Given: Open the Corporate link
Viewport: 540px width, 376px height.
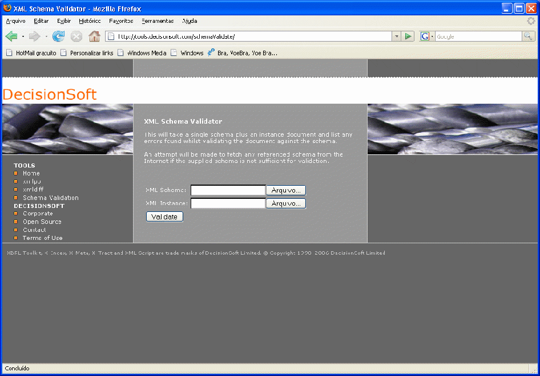Looking at the screenshot, I should pyautogui.click(x=38, y=214).
